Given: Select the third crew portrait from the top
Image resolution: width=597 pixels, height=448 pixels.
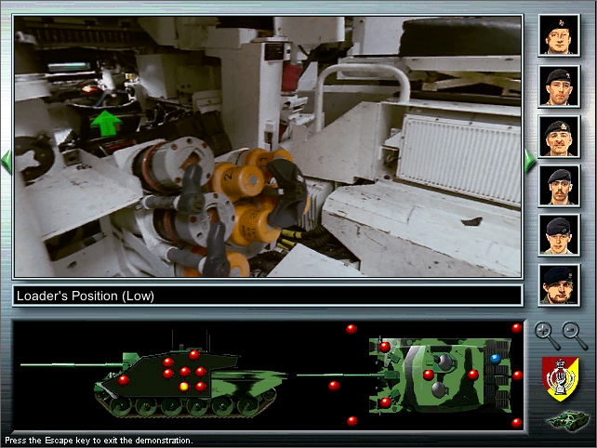Looking at the screenshot, I should click(560, 136).
